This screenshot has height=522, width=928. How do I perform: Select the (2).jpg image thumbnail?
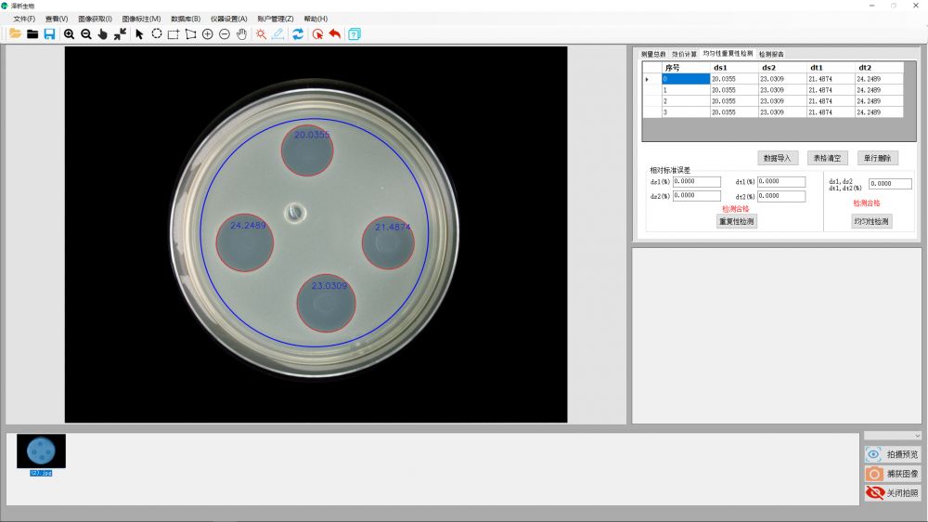coord(41,451)
